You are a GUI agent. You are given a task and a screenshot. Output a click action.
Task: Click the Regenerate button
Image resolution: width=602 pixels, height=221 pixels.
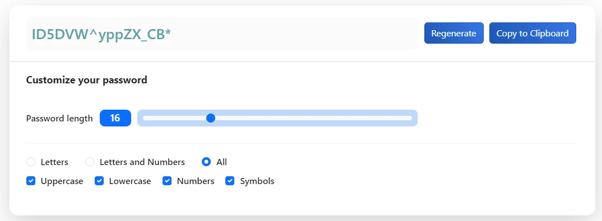454,34
